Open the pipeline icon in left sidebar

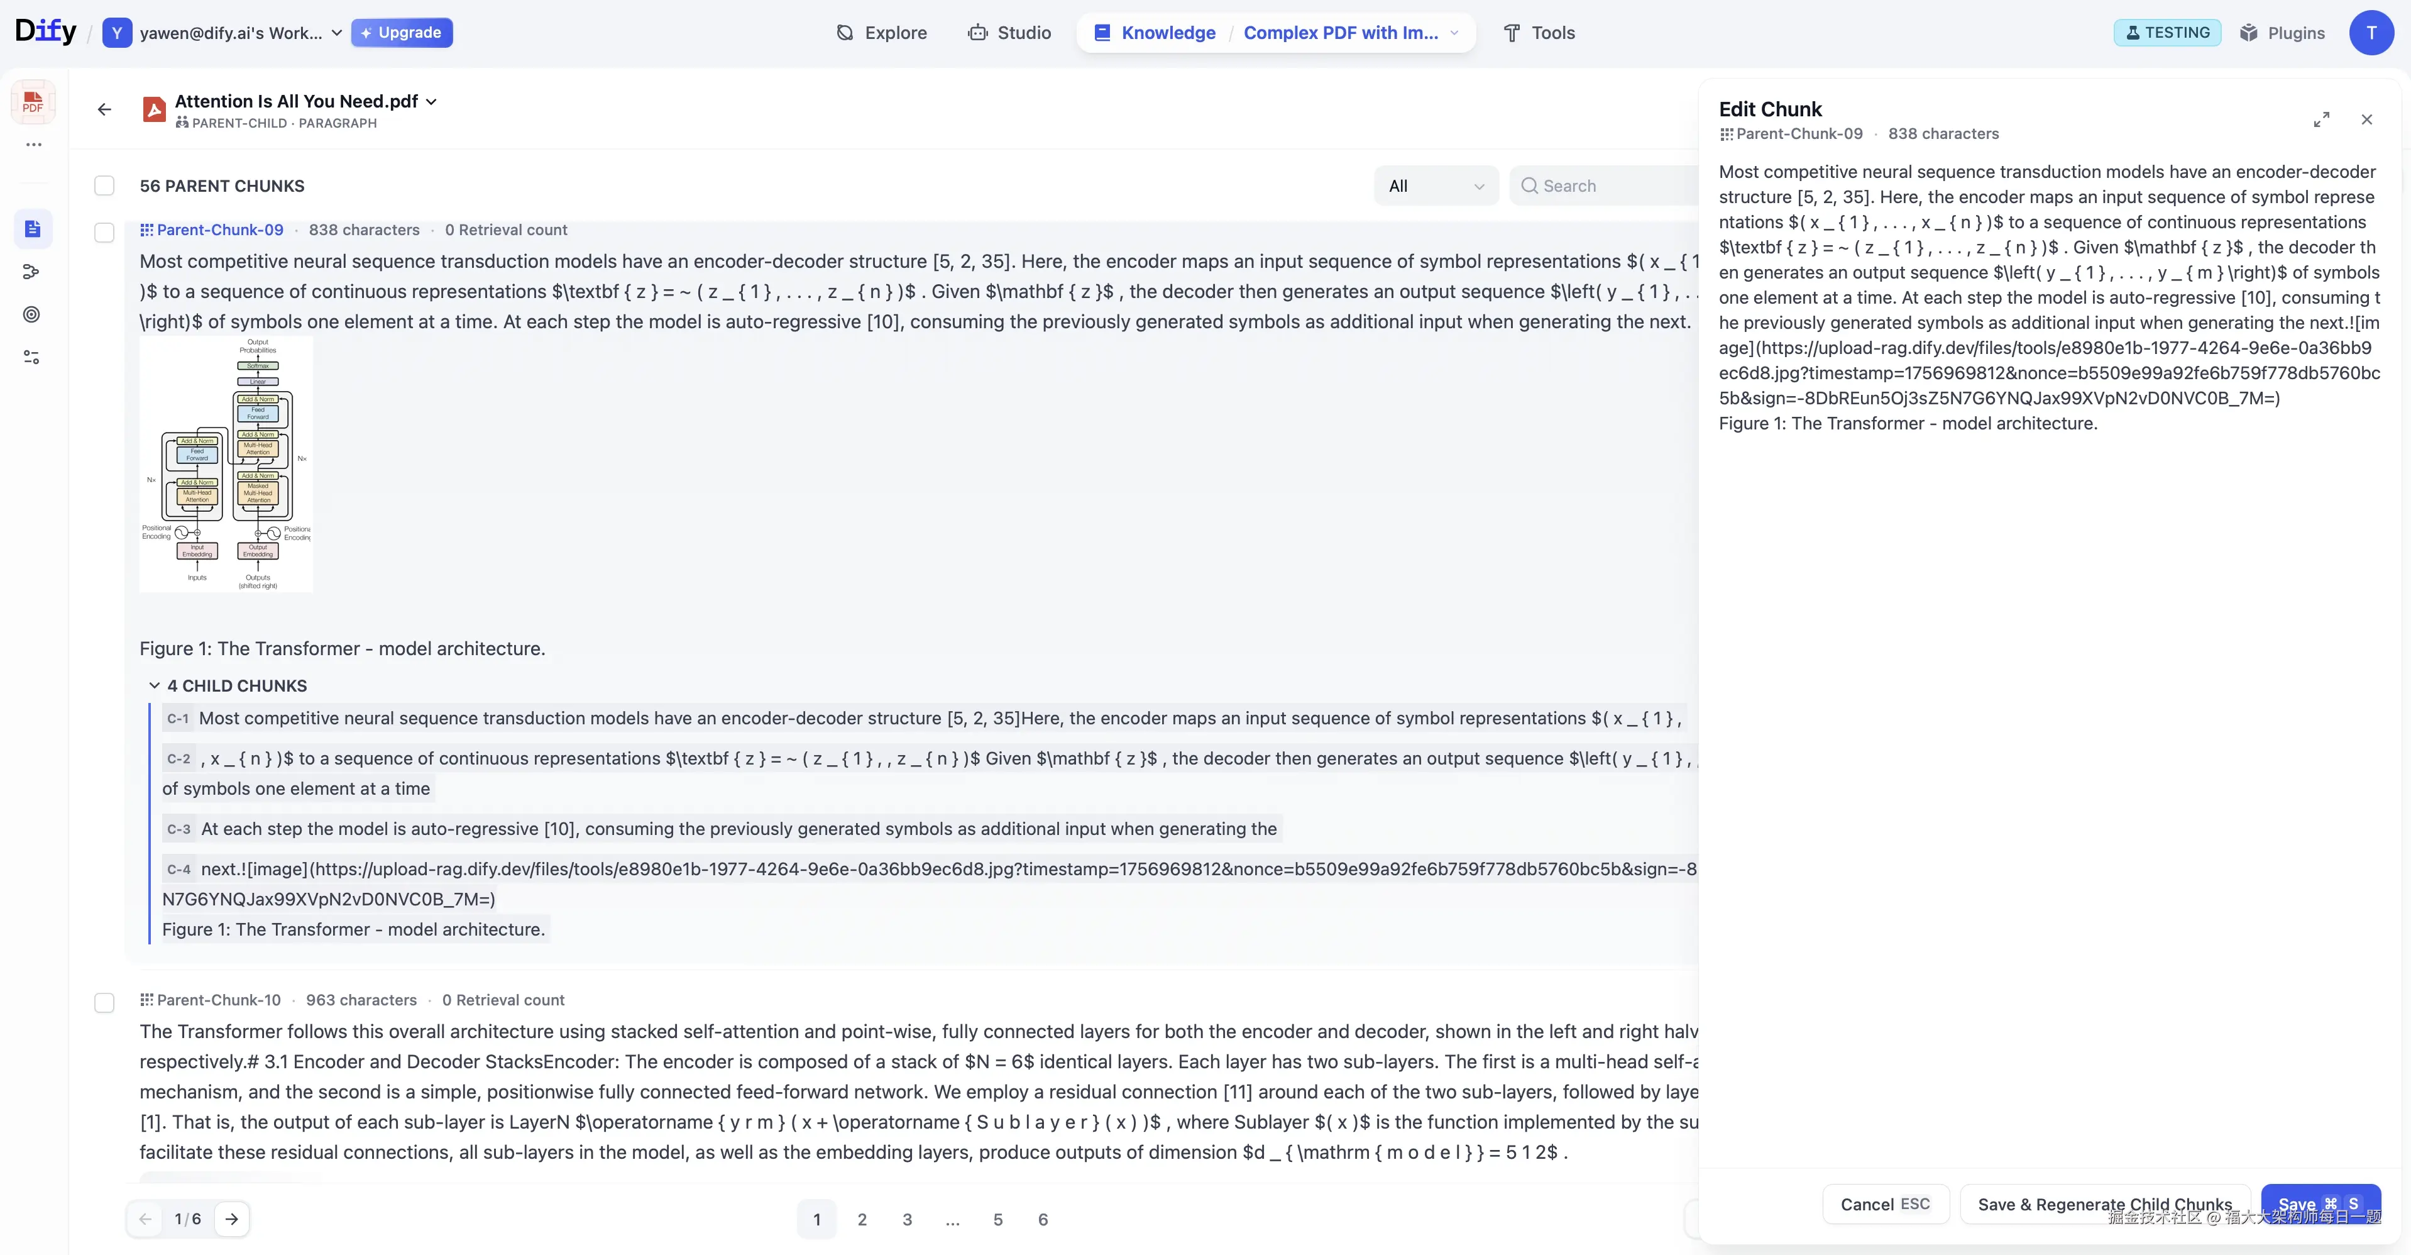point(32,272)
